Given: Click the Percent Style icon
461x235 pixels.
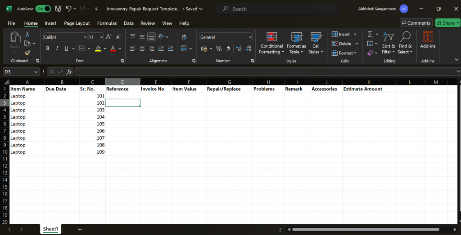Looking at the screenshot, I should point(219,49).
